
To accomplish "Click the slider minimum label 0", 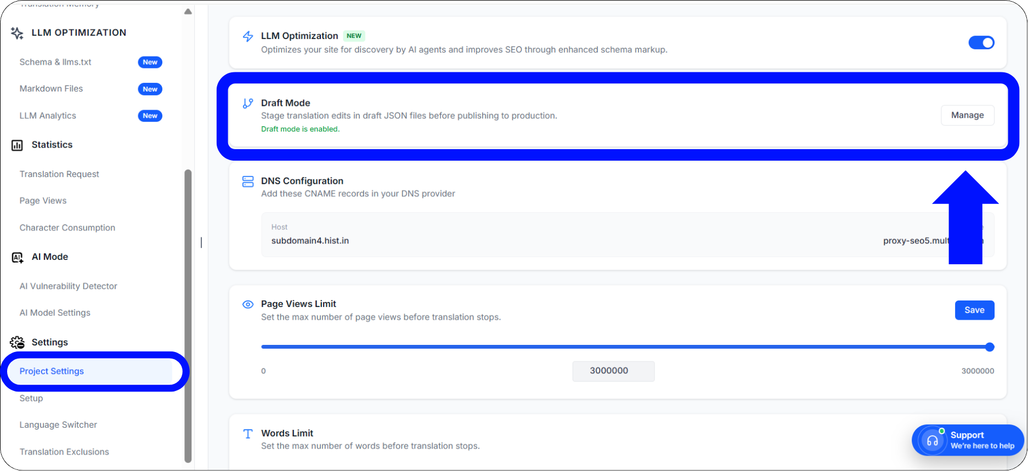I will [263, 371].
